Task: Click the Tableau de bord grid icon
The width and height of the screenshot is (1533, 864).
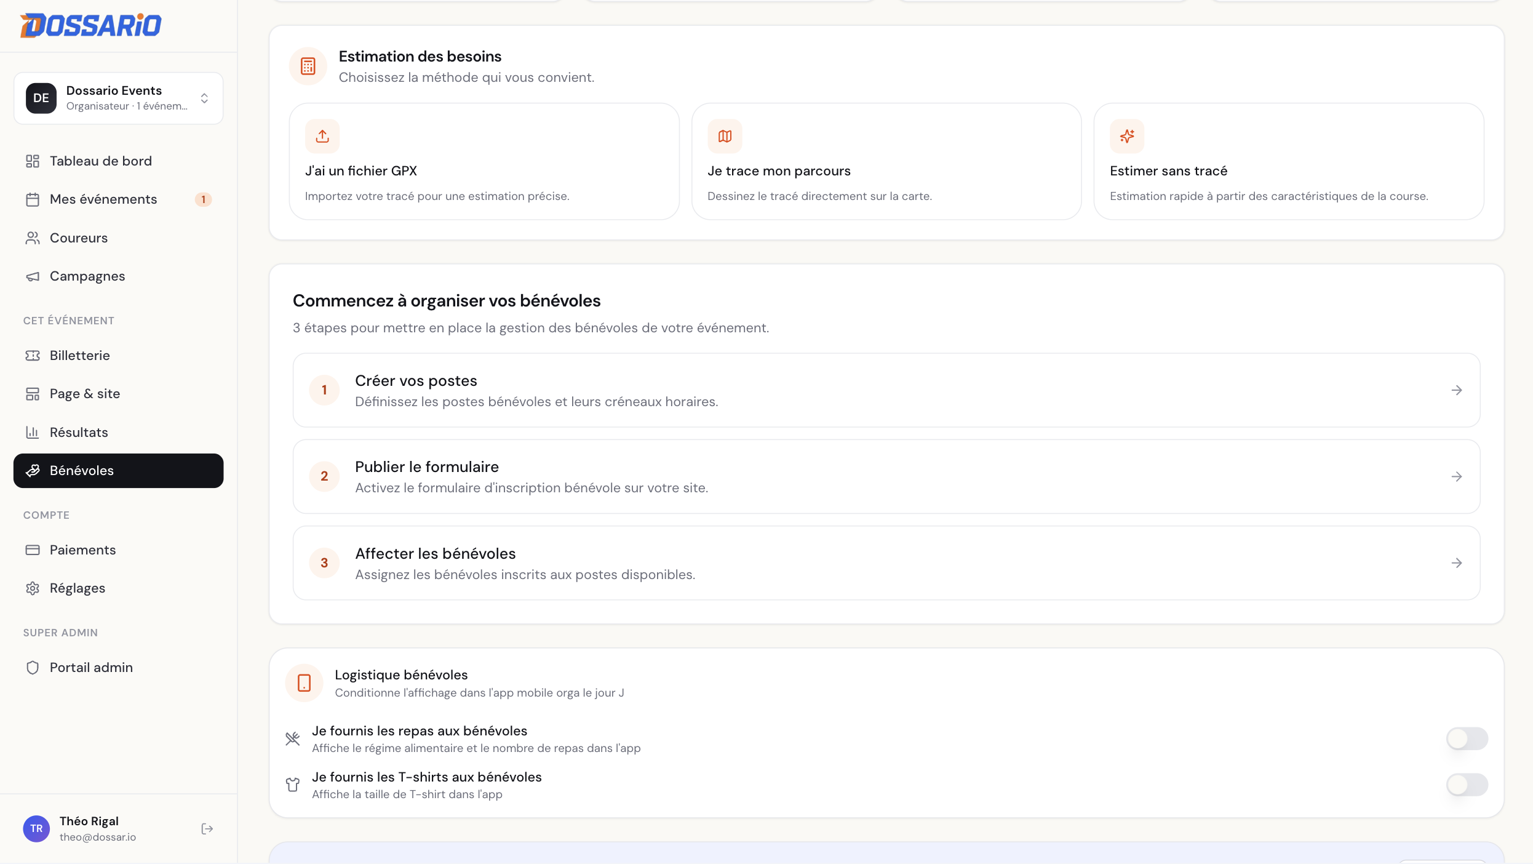Action: pos(33,161)
